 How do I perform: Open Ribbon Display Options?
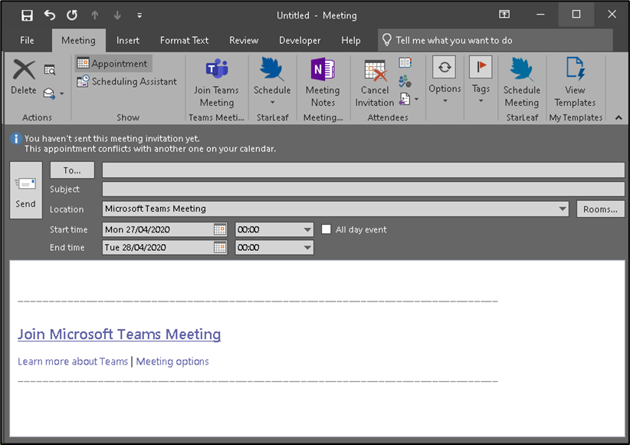504,15
